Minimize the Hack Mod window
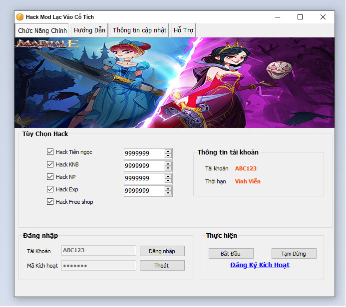This screenshot has height=307, width=346. 278,17
